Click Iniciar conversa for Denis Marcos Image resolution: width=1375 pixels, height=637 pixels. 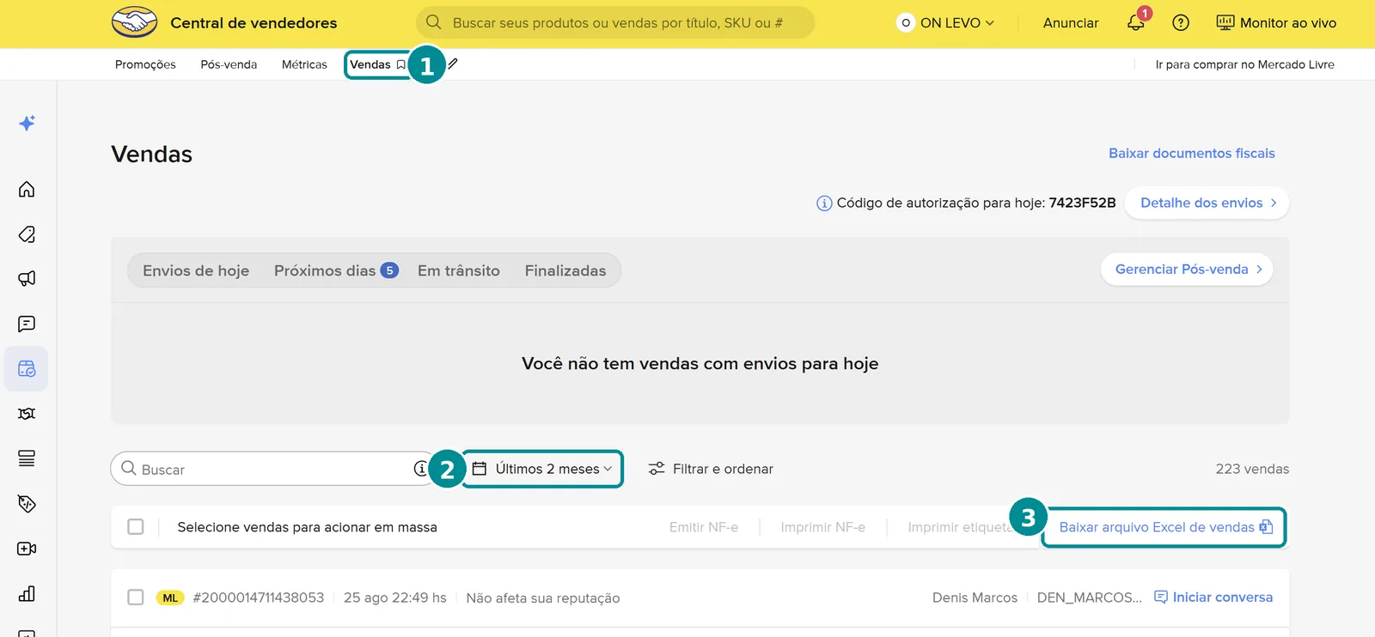[x=1213, y=597]
